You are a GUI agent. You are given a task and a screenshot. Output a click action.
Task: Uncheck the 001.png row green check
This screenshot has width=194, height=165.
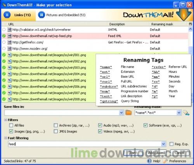[x=4, y=55]
